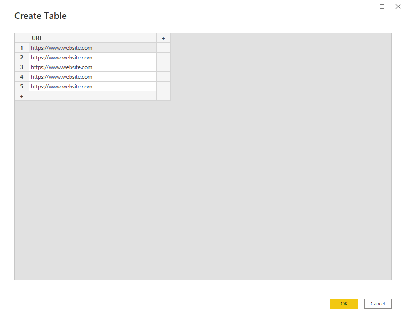
Task: Select row header number 2
Action: (22, 58)
